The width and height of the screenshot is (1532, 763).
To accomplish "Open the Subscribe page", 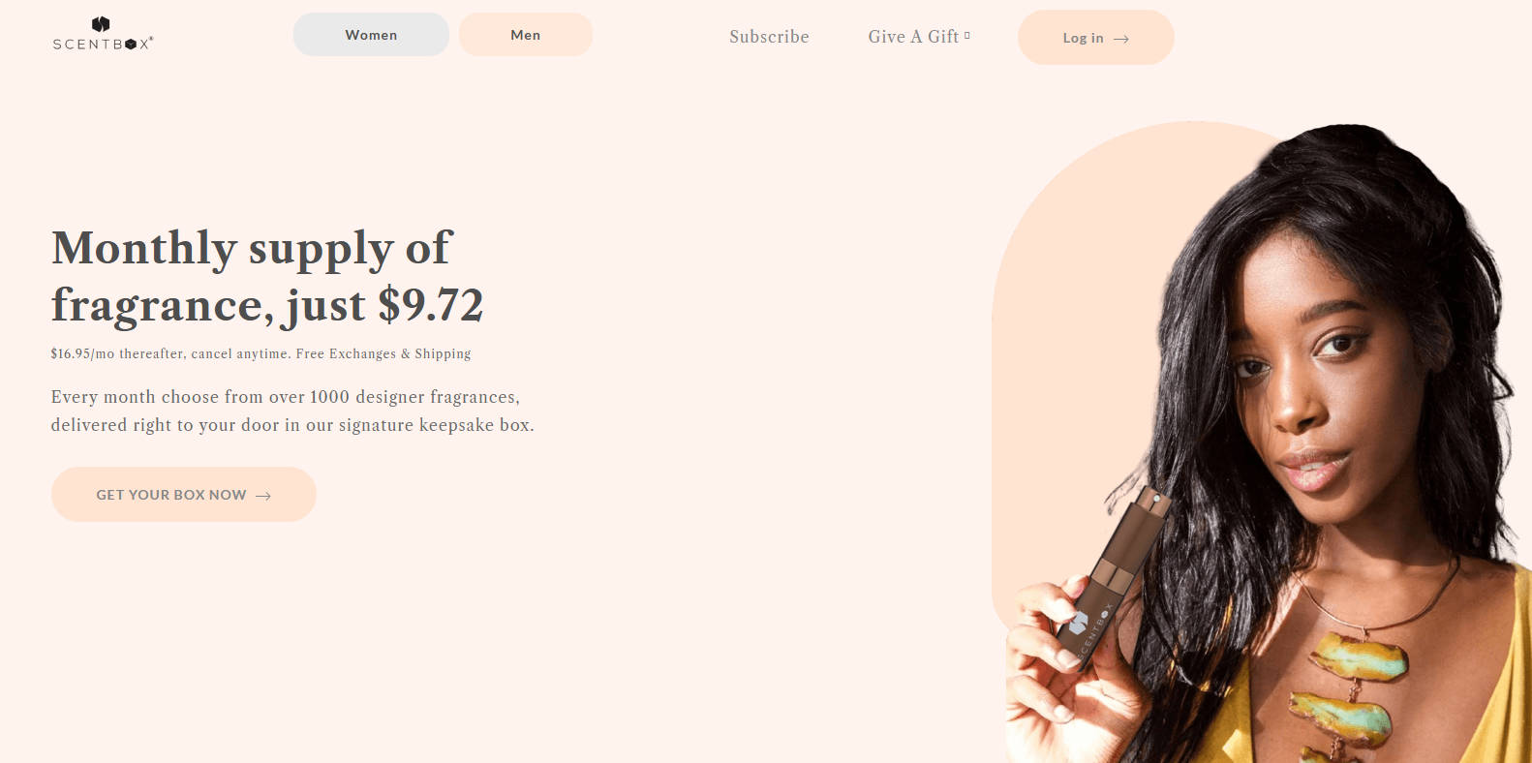I will (769, 37).
